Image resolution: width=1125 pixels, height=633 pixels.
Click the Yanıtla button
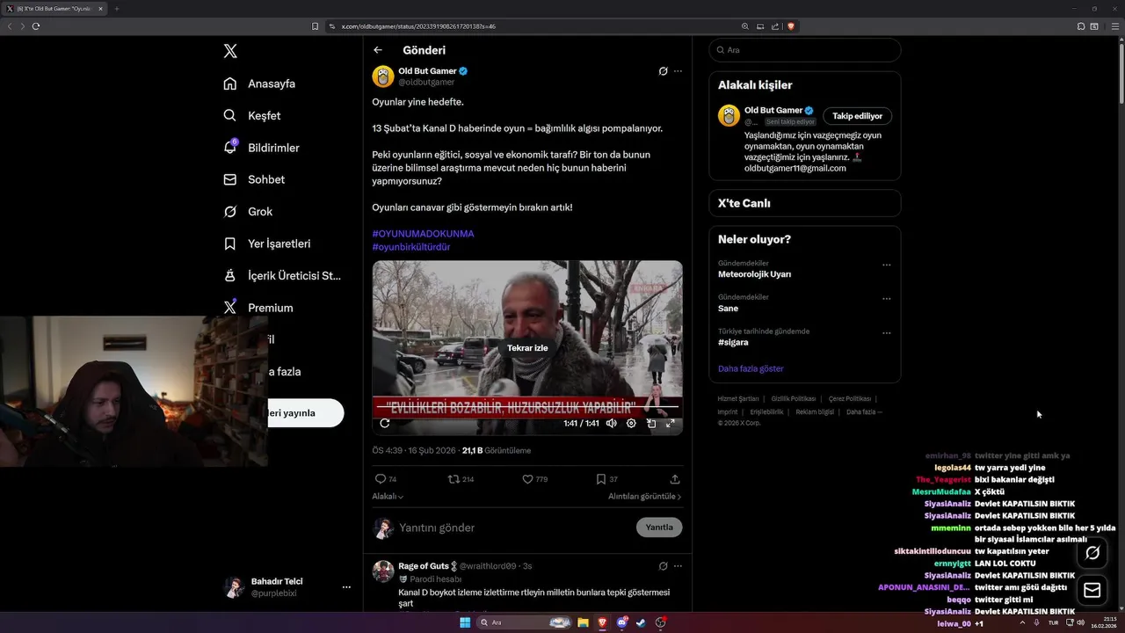pyautogui.click(x=659, y=527)
